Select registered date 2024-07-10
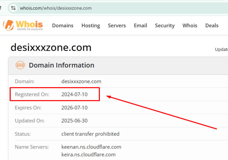This screenshot has height=160, width=228. [74, 94]
